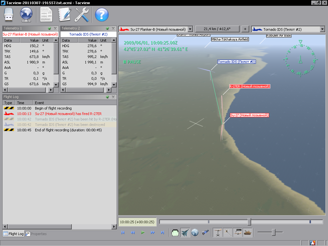328x246 pixels.
Task: Switch to cockpit view icon
Action: tap(175, 233)
